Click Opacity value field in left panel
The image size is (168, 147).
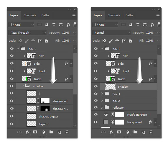coord(66,33)
